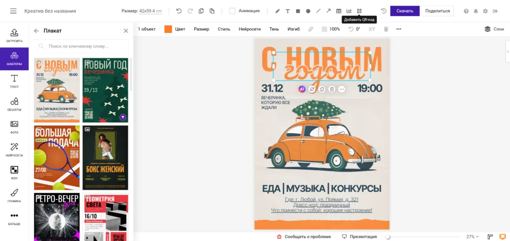Viewport: 510px width, 241px height.
Task: Go back from Плакат panel
Action: 36,31
